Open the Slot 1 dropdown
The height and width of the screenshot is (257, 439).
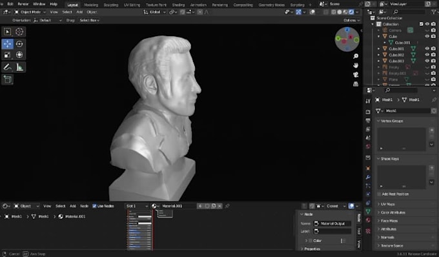pyautogui.click(x=137, y=206)
